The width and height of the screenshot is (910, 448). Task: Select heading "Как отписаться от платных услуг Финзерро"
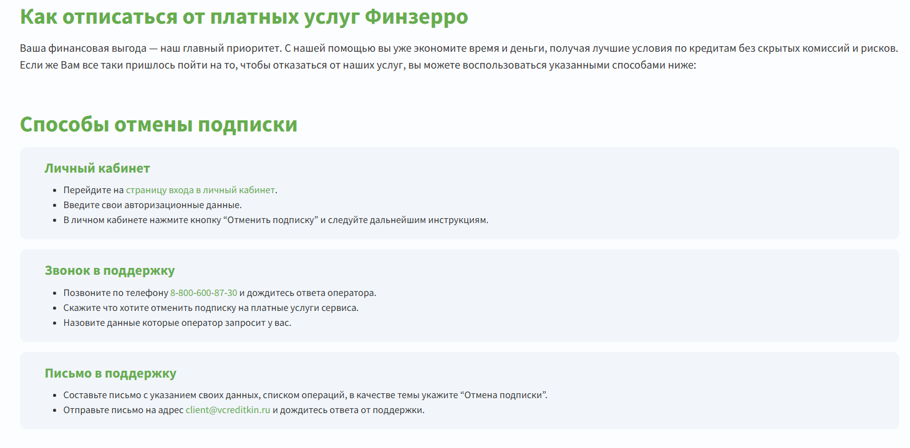[244, 17]
